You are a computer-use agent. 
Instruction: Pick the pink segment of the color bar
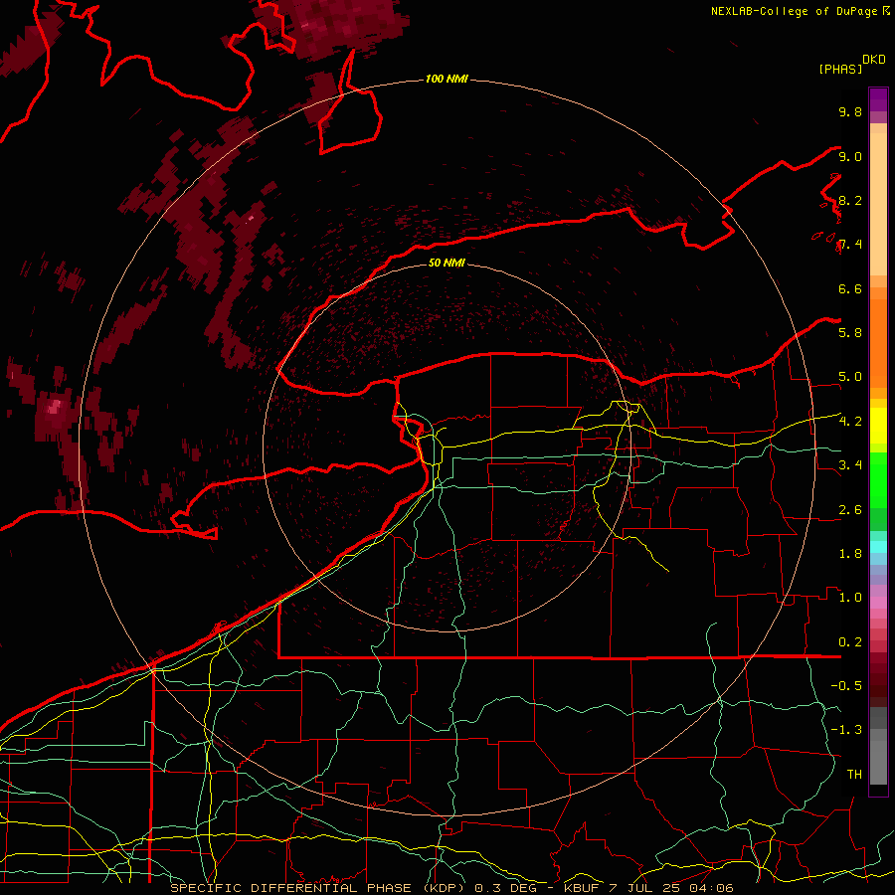point(878,603)
